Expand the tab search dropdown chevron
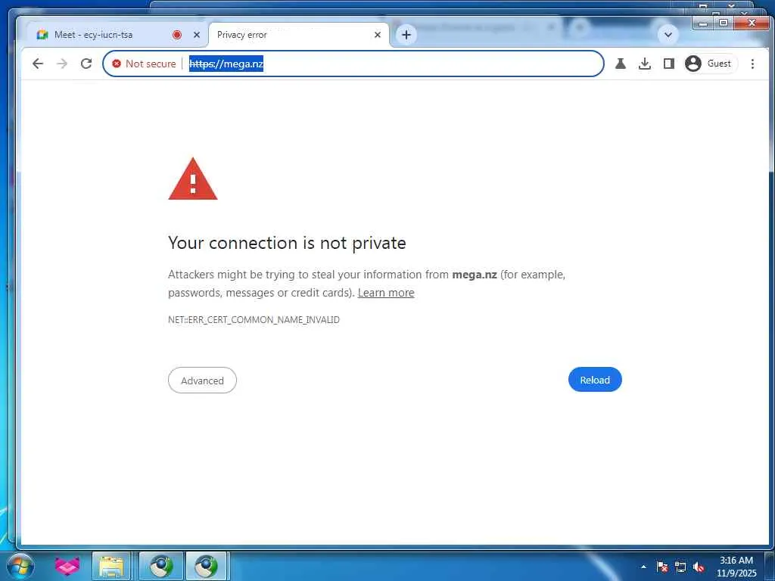This screenshot has width=775, height=581. pos(668,35)
